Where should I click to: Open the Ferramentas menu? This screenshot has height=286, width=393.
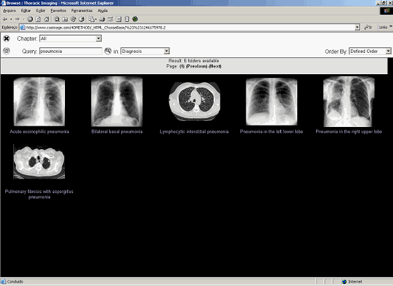click(82, 11)
